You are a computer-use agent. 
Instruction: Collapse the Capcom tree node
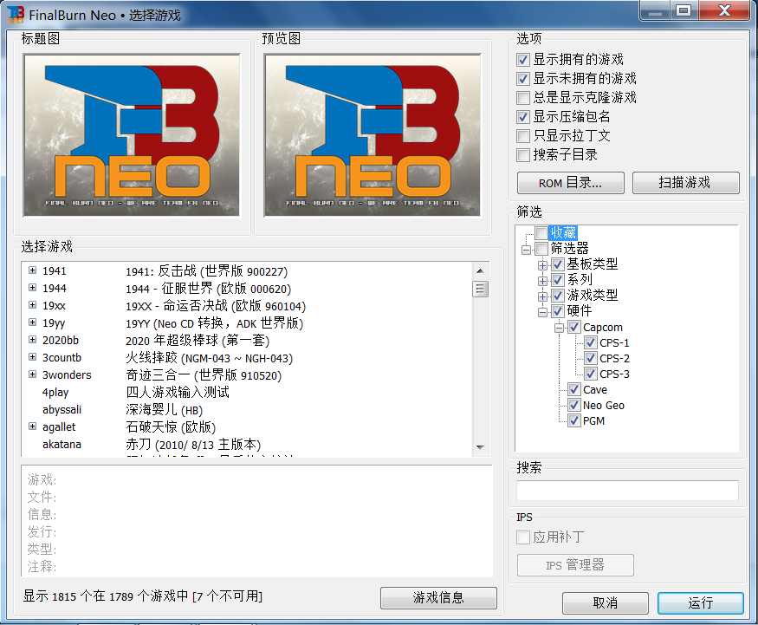coord(559,328)
